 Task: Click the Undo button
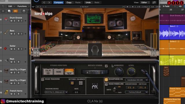(x=88, y=3)
